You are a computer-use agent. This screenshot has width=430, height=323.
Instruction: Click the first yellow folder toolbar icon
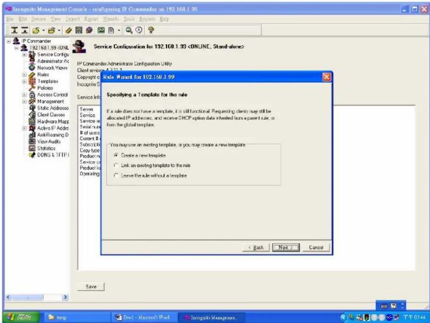pos(36,30)
